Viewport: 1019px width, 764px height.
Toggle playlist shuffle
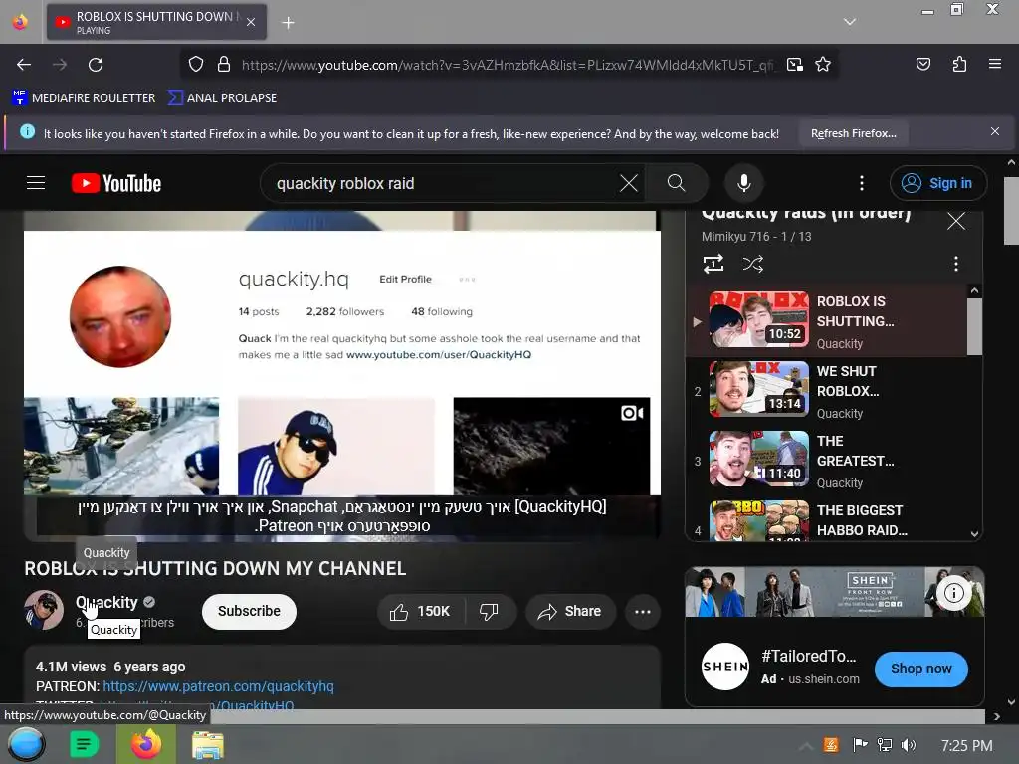(752, 264)
